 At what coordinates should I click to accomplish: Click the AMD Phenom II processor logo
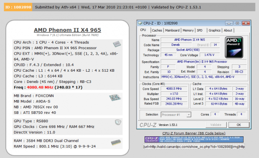(x=234, y=47)
